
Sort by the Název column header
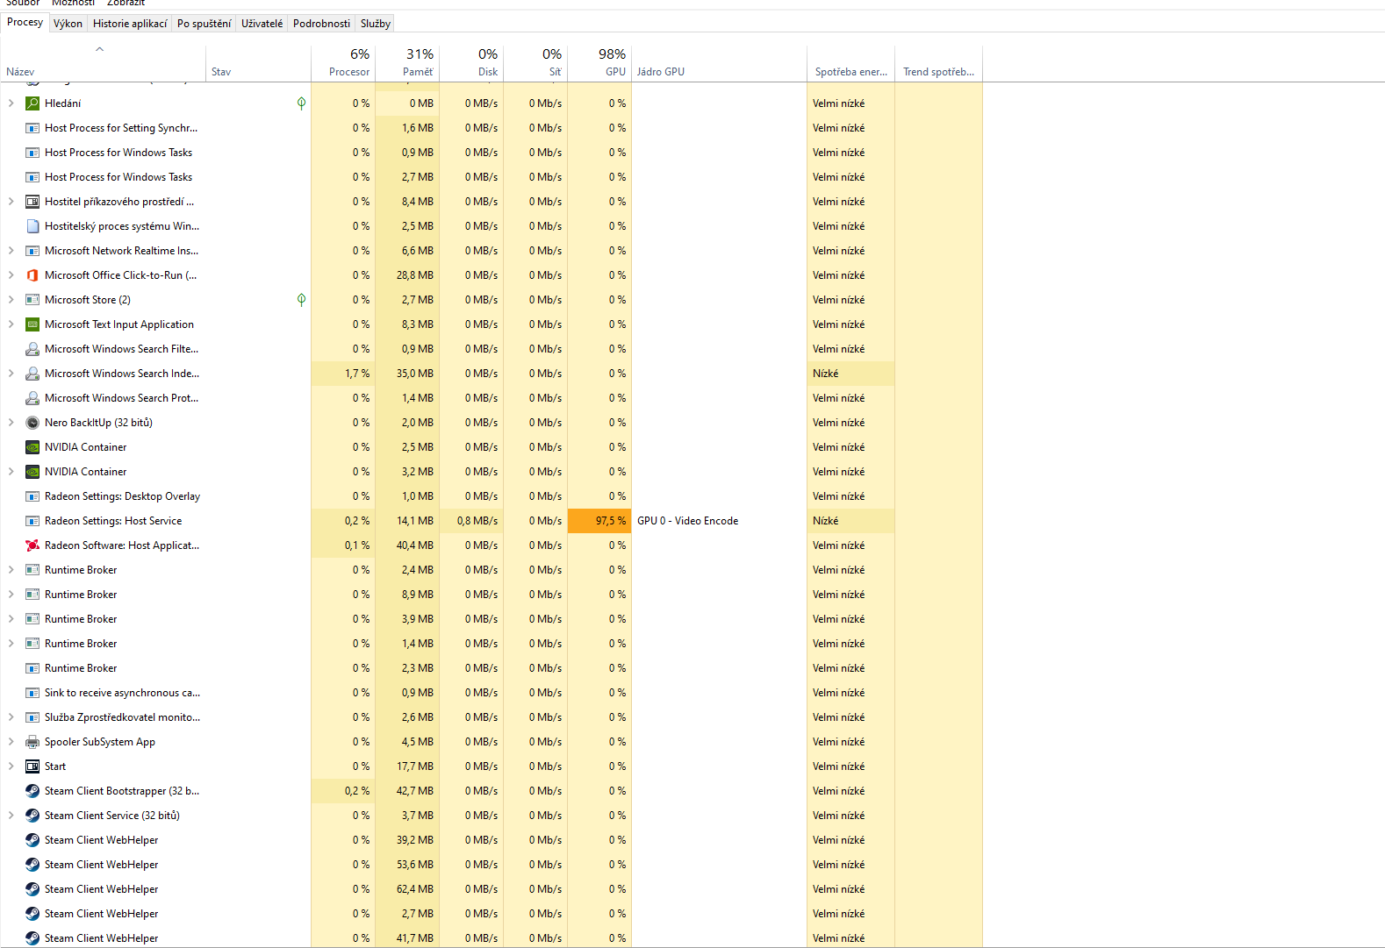(x=103, y=63)
